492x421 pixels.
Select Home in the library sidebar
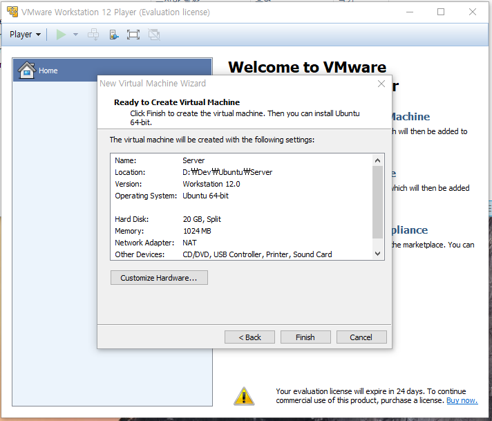click(x=113, y=71)
